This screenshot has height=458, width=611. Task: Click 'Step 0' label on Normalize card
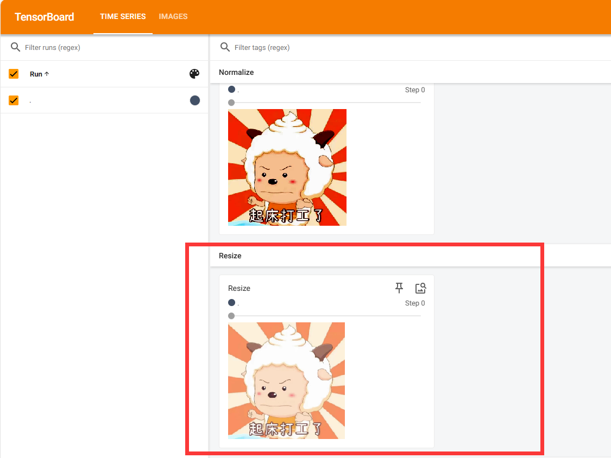[414, 90]
